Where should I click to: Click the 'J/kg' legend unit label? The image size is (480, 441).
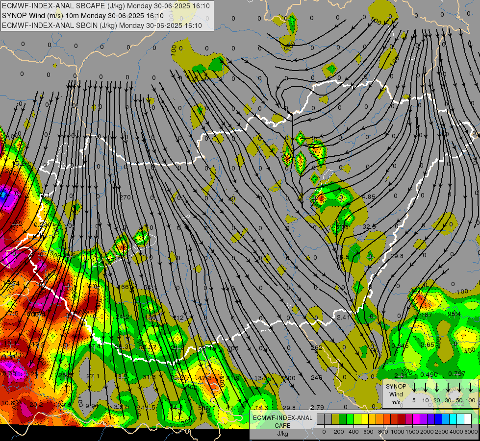point(283,434)
